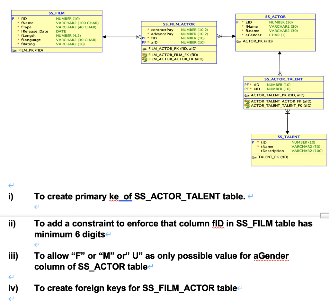The image size is (329, 306).
Task: Click the ACTOR_PK key icon in SS_ACTOR
Action: (239, 41)
